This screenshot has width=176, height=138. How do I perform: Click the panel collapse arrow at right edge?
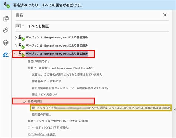(175, 109)
